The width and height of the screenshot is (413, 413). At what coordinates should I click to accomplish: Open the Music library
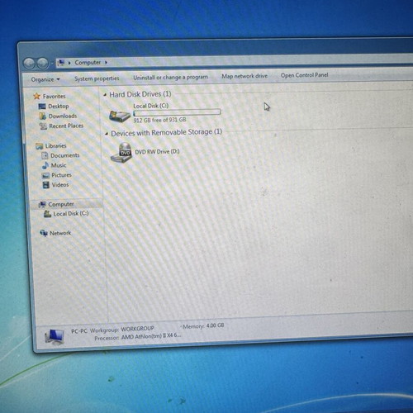tap(59, 165)
